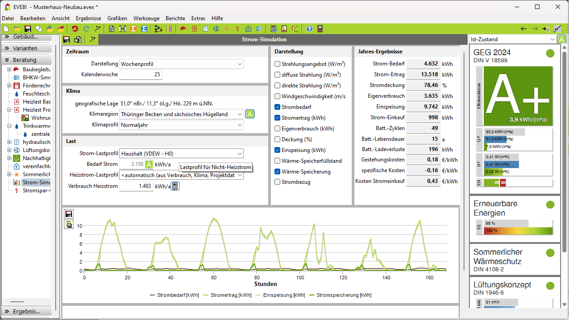Save the chart using the diskette above graph

[x=68, y=214]
